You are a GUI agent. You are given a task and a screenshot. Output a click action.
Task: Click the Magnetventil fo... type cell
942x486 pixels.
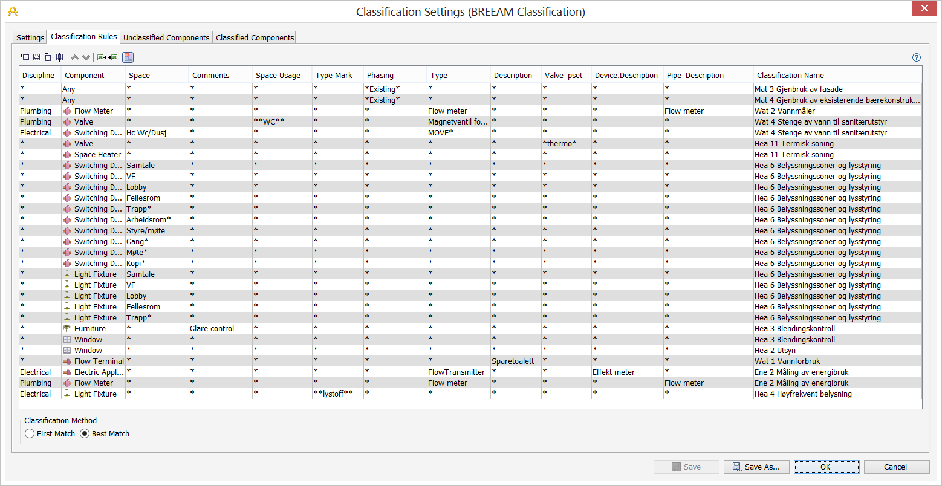pyautogui.click(x=458, y=122)
